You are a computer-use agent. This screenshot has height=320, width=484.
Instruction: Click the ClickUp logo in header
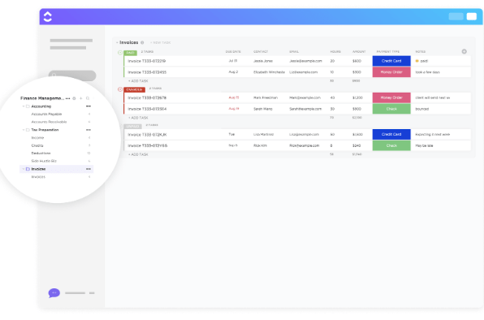pyautogui.click(x=48, y=17)
